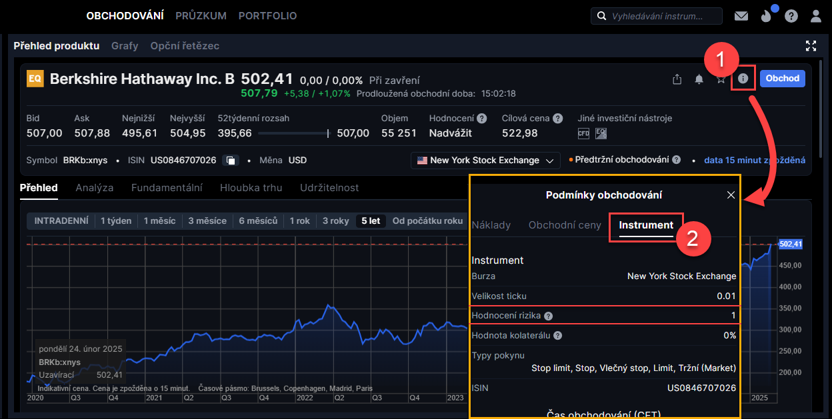Switch to the Obchodní ceny tab

pyautogui.click(x=565, y=225)
